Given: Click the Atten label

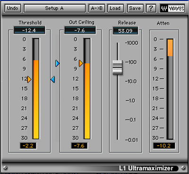Looking at the screenshot, I should 163,23.
